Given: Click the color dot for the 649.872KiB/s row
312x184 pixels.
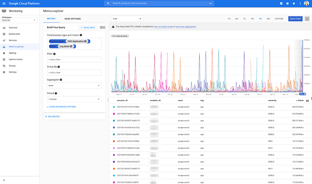Looking at the screenshot, I should point(114,107).
